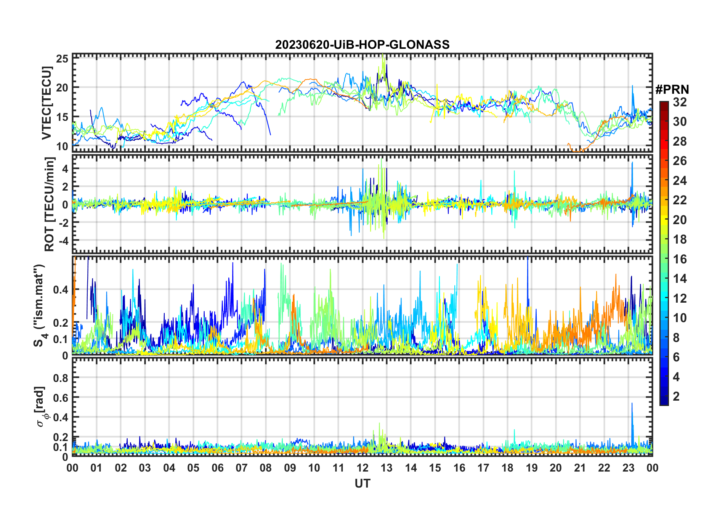Click the 23 hour tick on the x-axis

pos(628,468)
